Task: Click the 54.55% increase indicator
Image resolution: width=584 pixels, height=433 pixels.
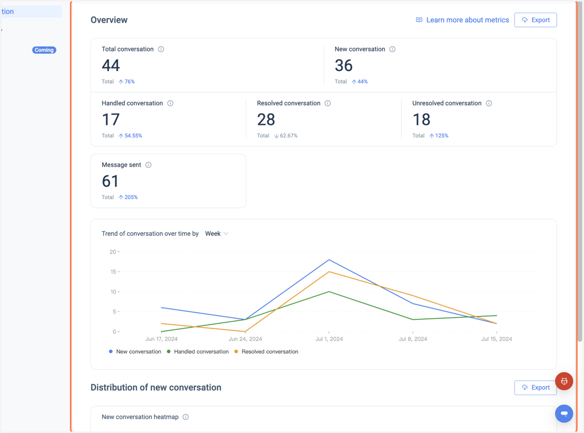Action: tap(130, 136)
